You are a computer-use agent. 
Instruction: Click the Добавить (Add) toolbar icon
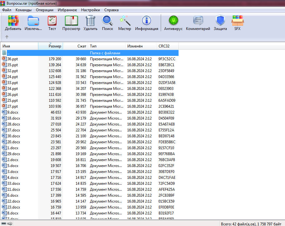[13, 21]
